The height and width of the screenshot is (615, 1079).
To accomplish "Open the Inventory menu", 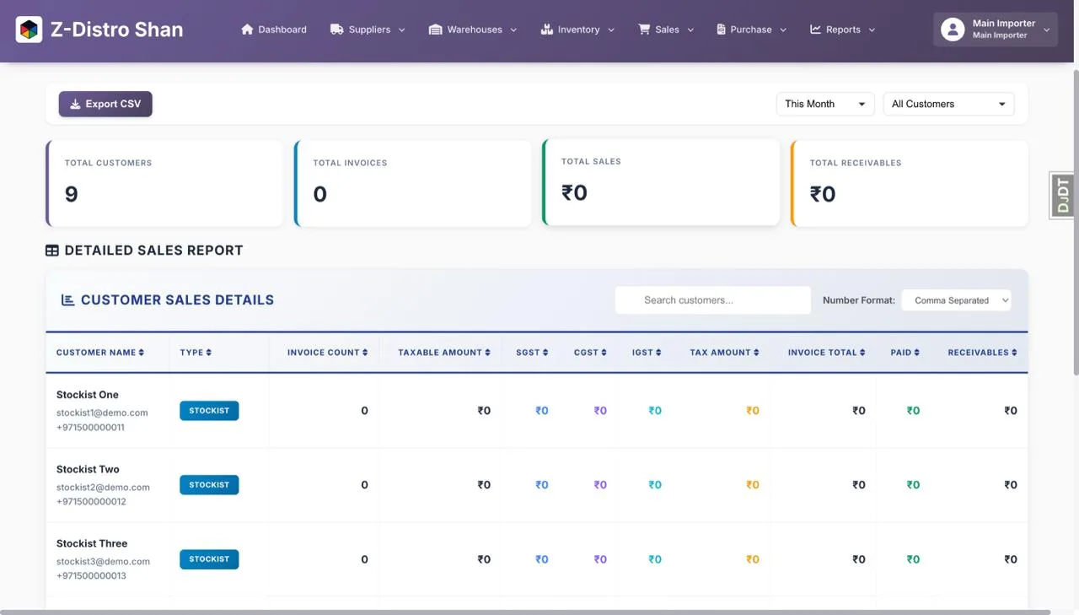I will pos(577,30).
